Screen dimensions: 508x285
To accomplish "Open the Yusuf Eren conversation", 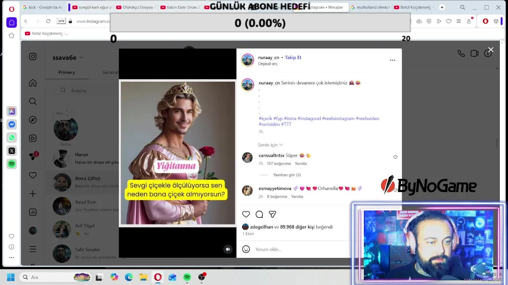I will tap(82, 206).
